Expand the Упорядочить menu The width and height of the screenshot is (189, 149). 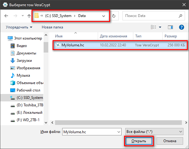tap(19, 27)
